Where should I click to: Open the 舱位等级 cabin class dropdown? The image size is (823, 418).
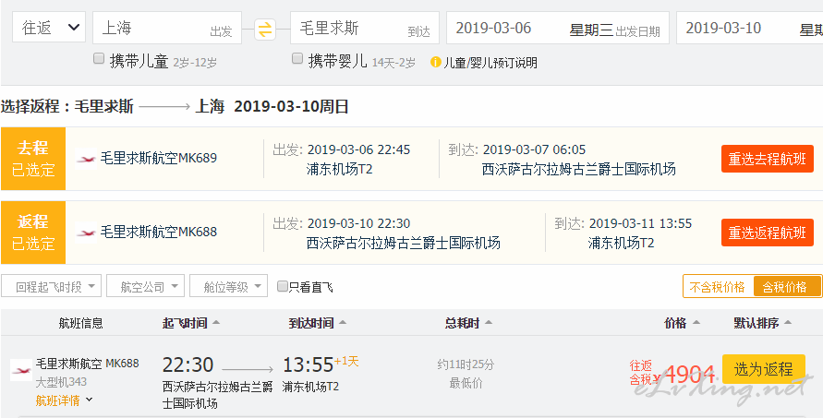228,286
